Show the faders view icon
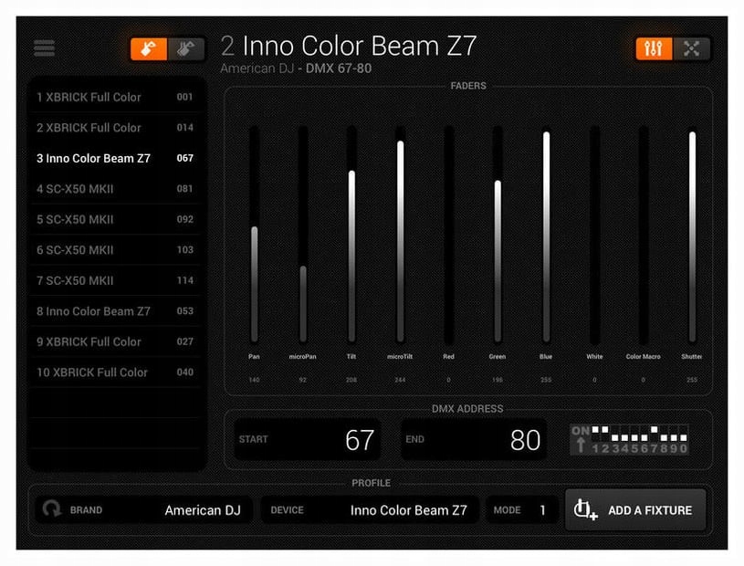This screenshot has width=744, height=566. click(x=654, y=48)
